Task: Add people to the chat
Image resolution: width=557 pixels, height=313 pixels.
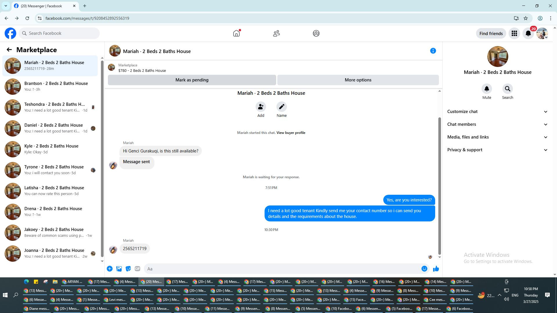Action: [261, 107]
